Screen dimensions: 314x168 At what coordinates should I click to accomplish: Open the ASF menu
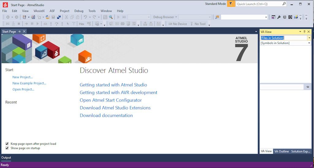tap(52, 11)
